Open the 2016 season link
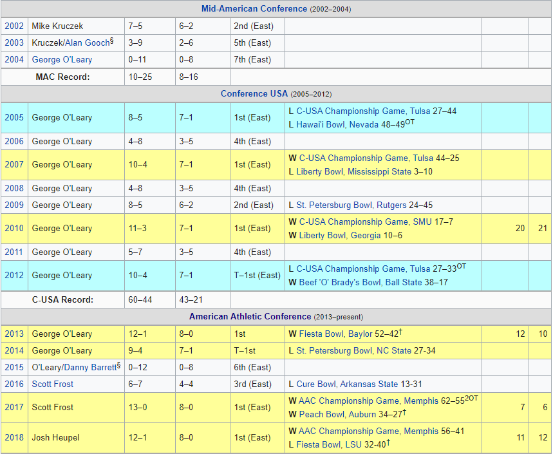Screen dimensions: 553x454 point(14,384)
